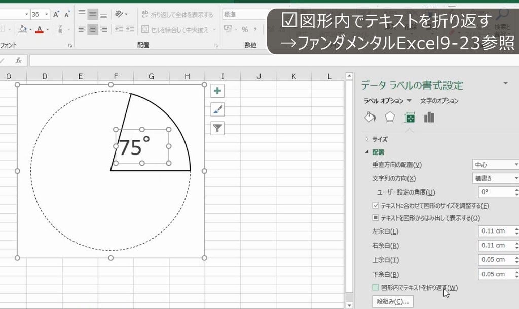
Task: Enable '図形内でテキストを折り返す' checkbox
Action: tap(376, 288)
